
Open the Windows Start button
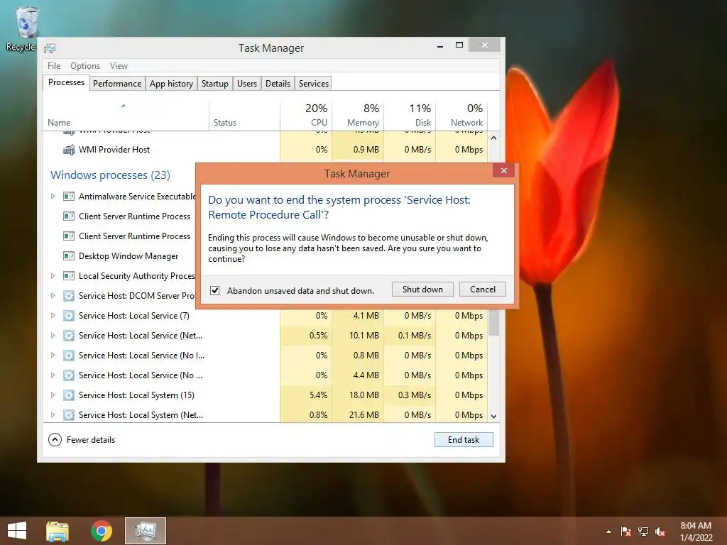[17, 531]
